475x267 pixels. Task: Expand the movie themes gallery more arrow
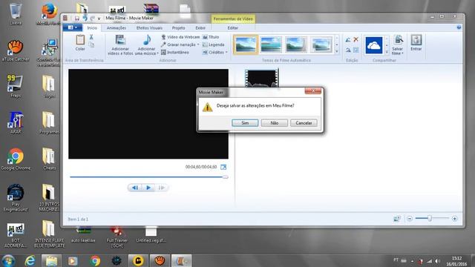[x=336, y=52]
